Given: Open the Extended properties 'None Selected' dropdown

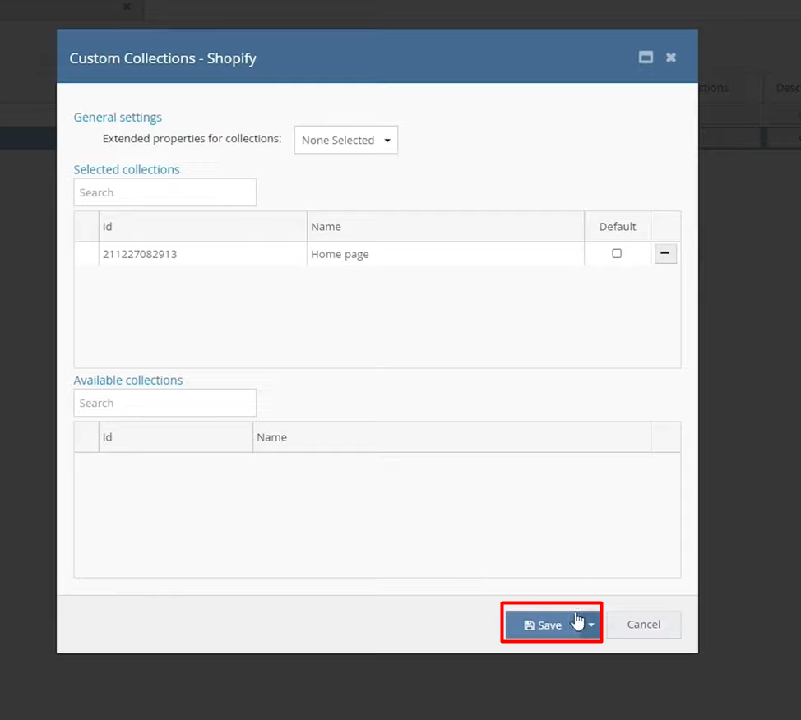Looking at the screenshot, I should point(346,140).
